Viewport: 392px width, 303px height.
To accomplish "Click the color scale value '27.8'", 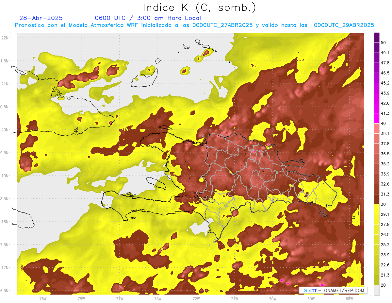I will pyautogui.click(x=385, y=225).
